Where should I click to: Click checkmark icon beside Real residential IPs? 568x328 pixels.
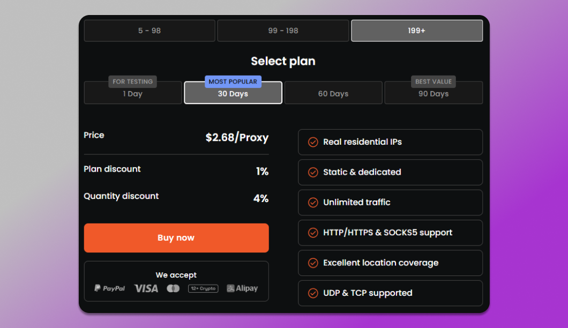click(x=313, y=142)
